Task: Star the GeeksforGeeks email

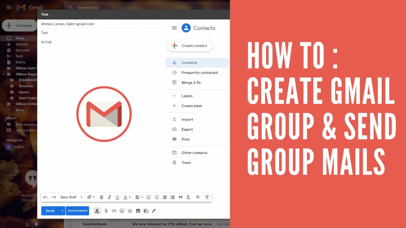Action: [x=77, y=224]
